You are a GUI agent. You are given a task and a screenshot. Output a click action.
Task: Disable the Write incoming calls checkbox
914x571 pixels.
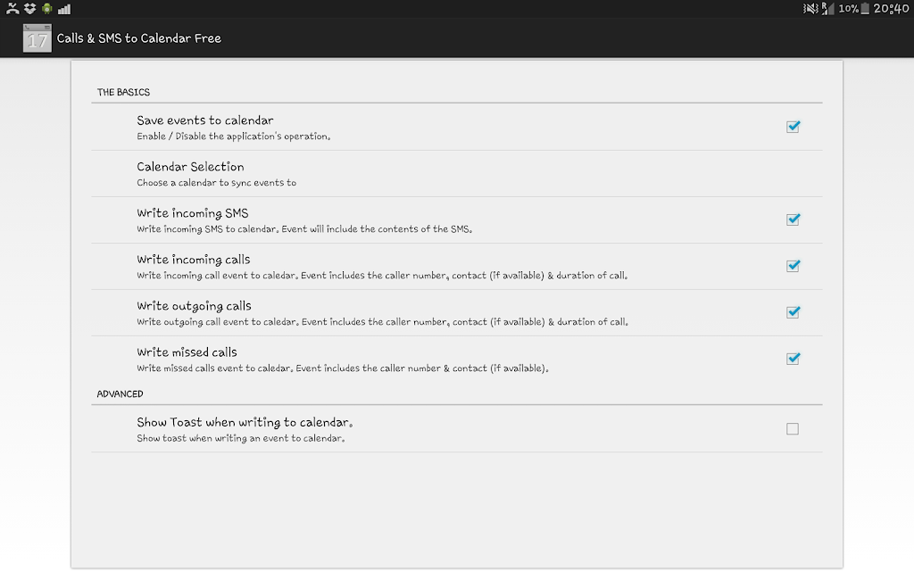click(793, 266)
